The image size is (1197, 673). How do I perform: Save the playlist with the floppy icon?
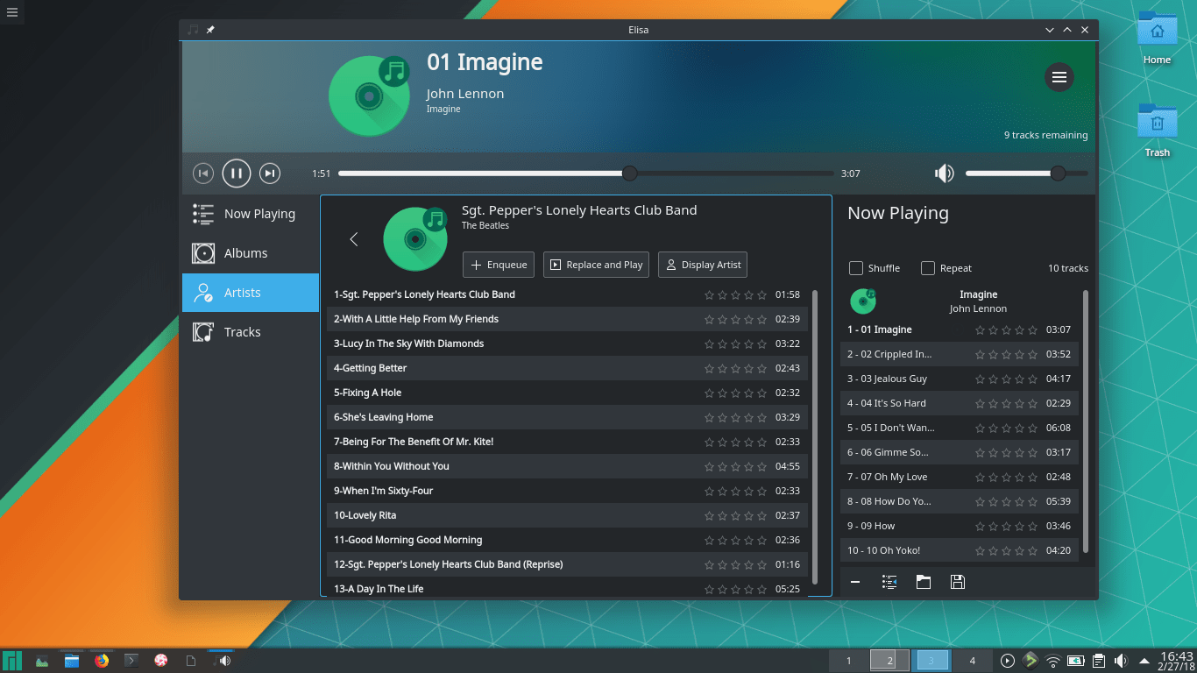pyautogui.click(x=958, y=582)
